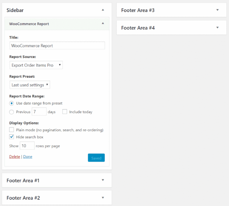Click the Previous days number field
This screenshot has height=206, width=229.
tap(39, 112)
